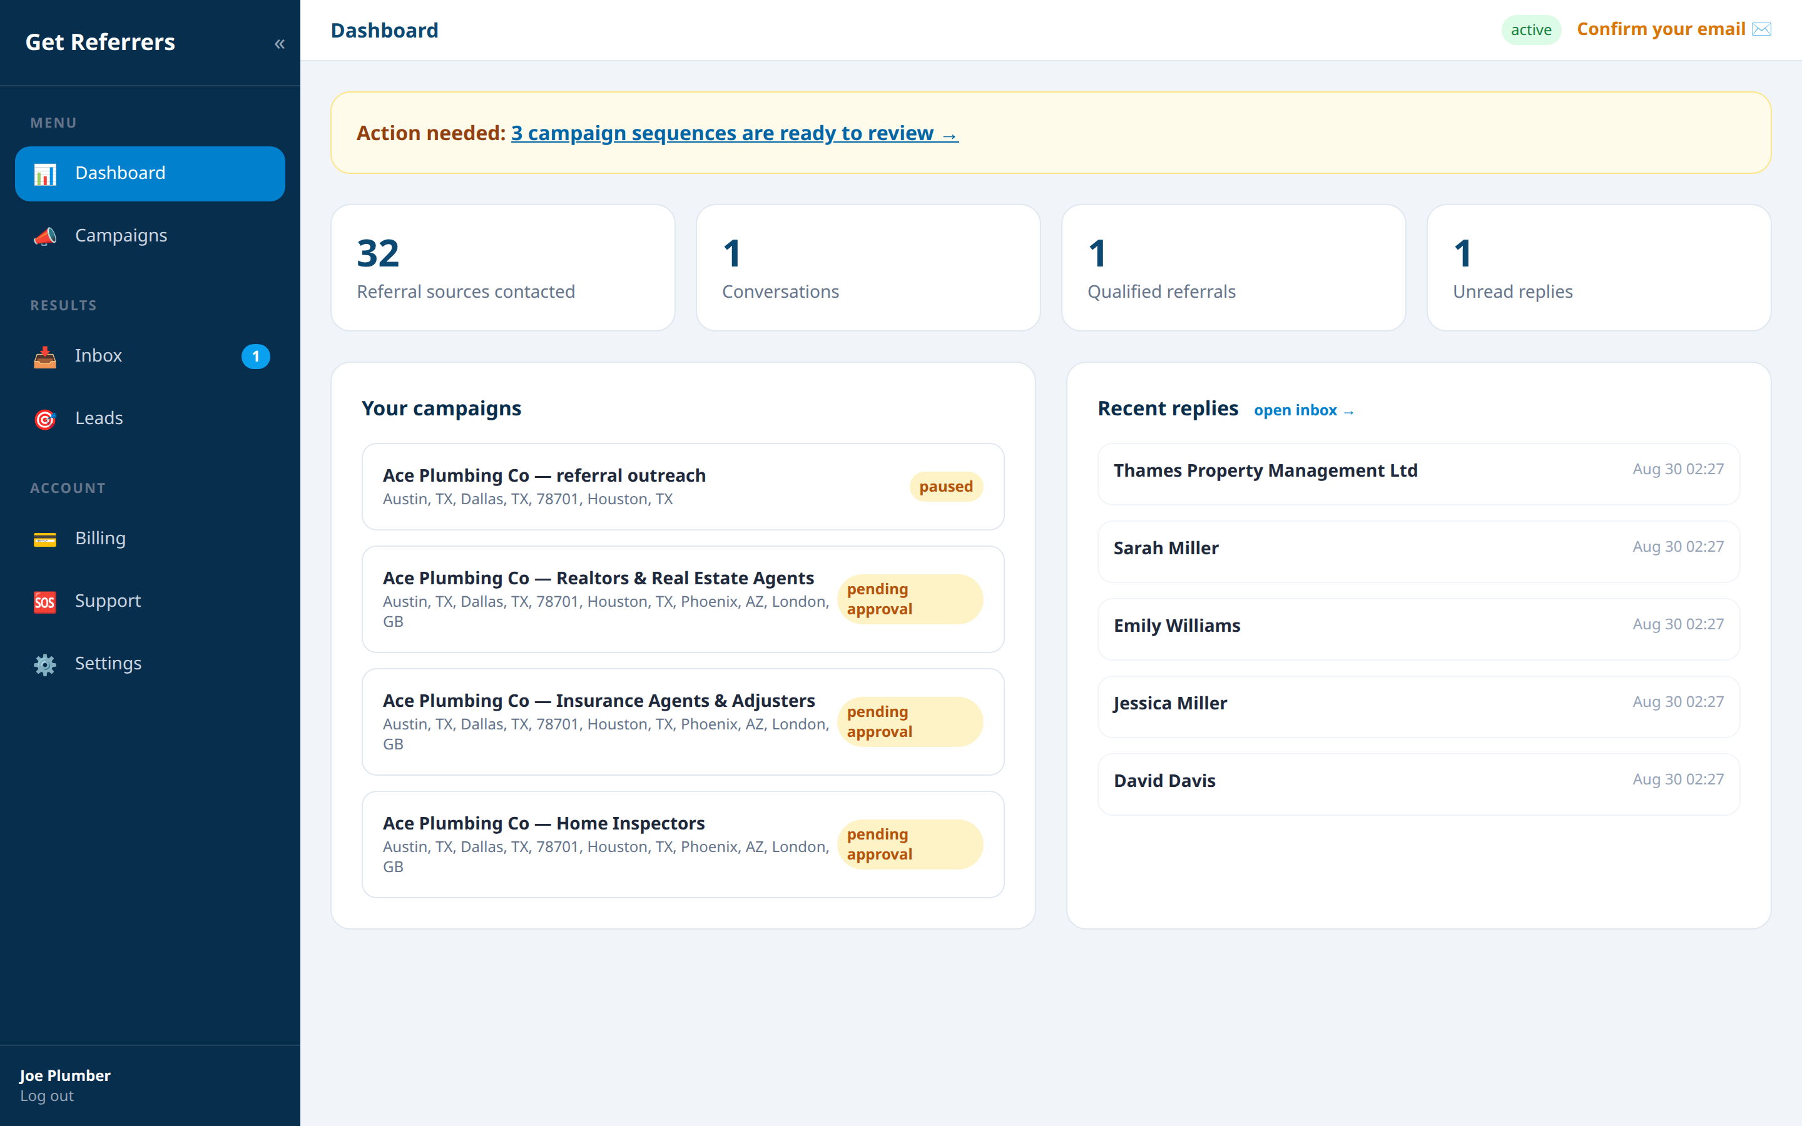Click Log out under Joe Plumber
The height and width of the screenshot is (1126, 1802).
(47, 1095)
